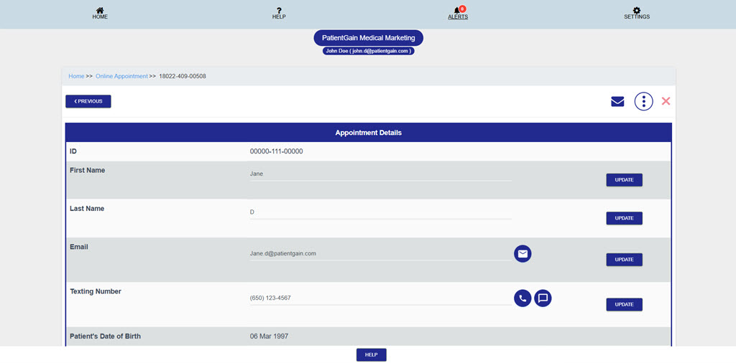Go back with the Previous button
The image size is (736, 363).
pyautogui.click(x=88, y=101)
